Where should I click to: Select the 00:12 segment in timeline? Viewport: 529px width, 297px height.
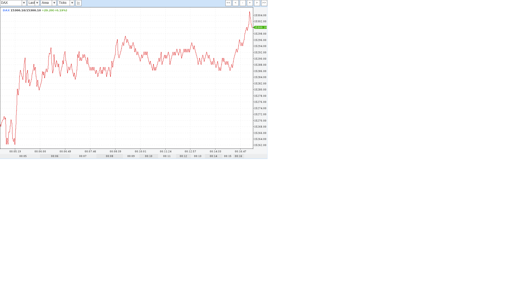(x=183, y=156)
